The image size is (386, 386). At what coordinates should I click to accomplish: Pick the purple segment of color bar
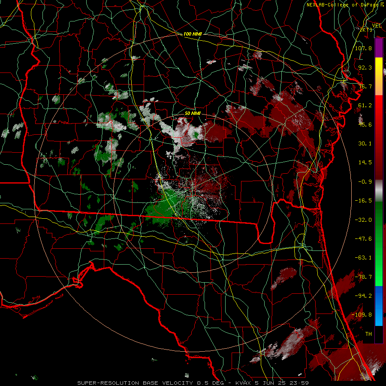[x=379, y=48]
